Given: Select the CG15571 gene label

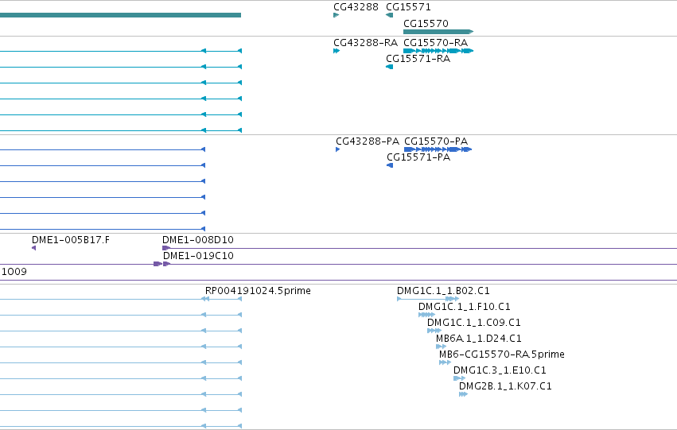Looking at the screenshot, I should (x=408, y=7).
